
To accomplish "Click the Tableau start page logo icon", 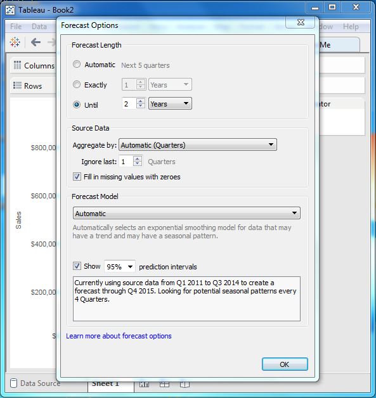I will pos(15,42).
